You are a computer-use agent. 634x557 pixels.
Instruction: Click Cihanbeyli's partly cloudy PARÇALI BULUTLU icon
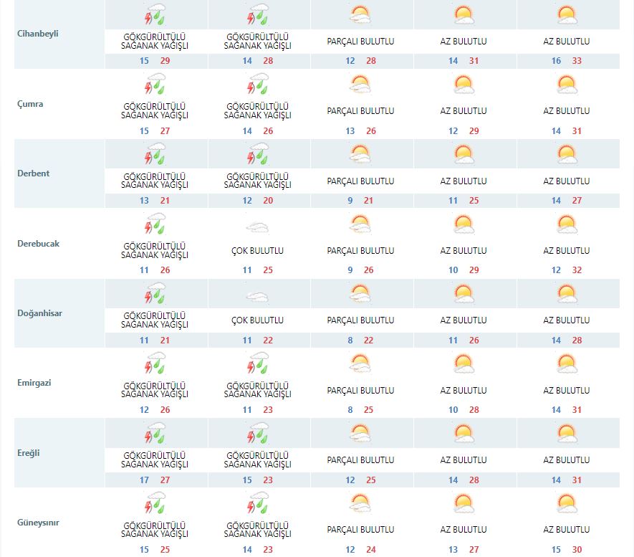(360, 16)
